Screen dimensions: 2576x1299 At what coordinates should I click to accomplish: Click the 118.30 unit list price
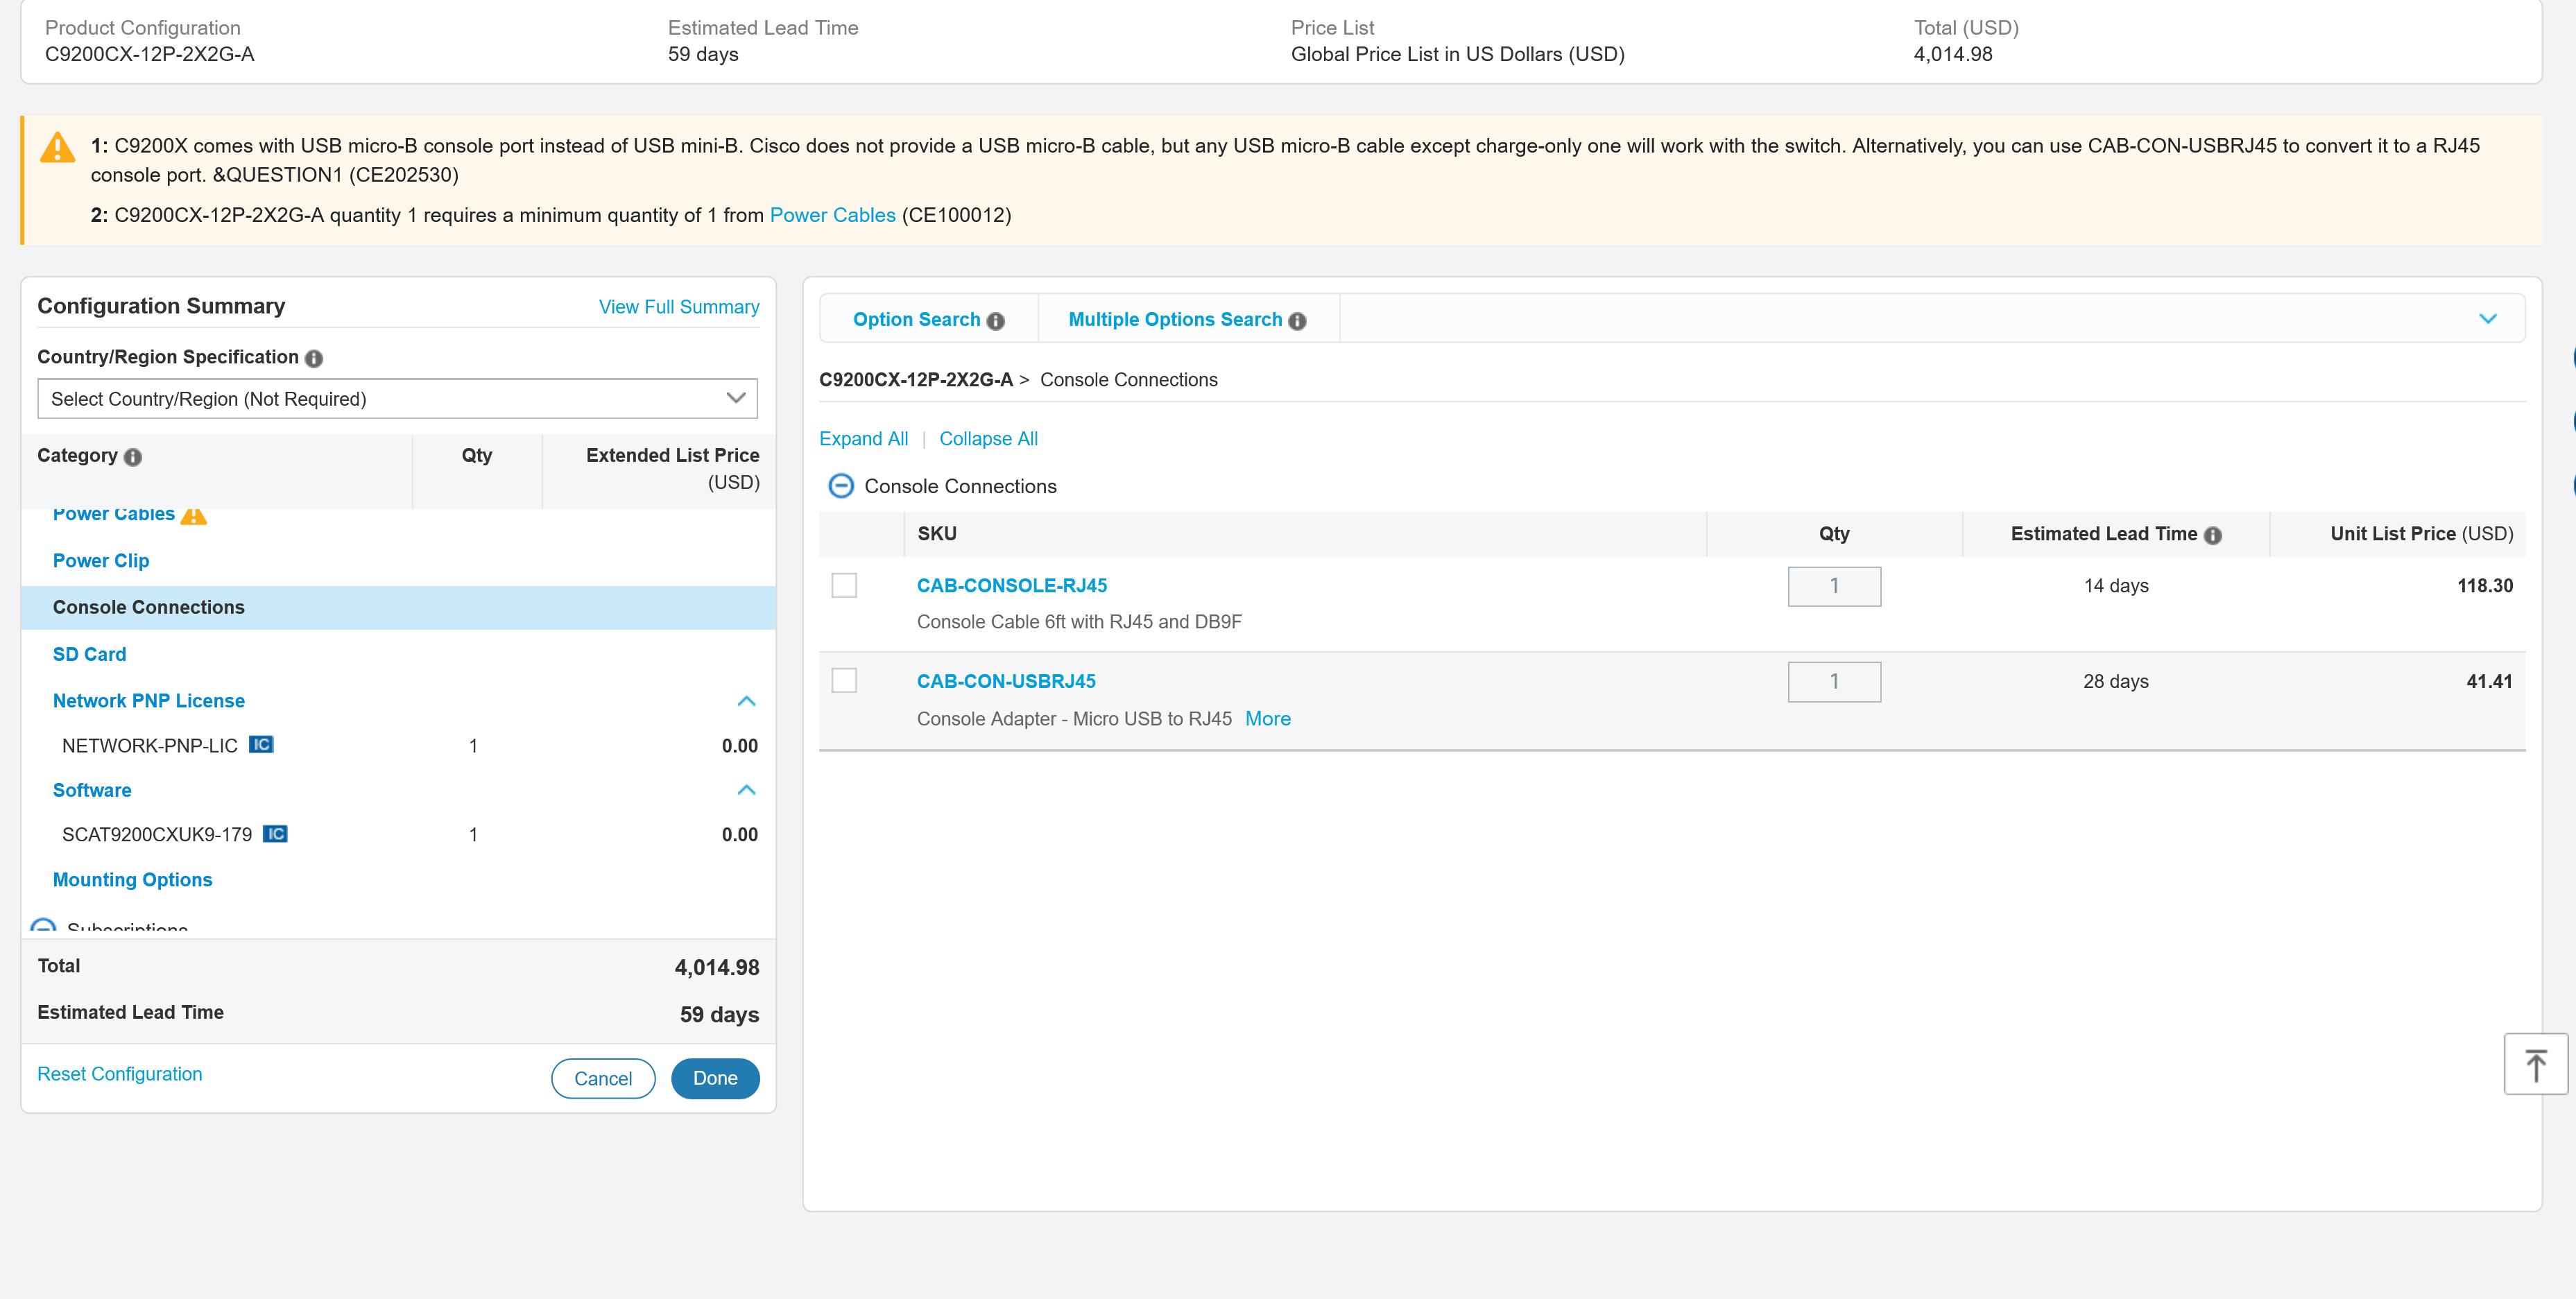point(2484,585)
